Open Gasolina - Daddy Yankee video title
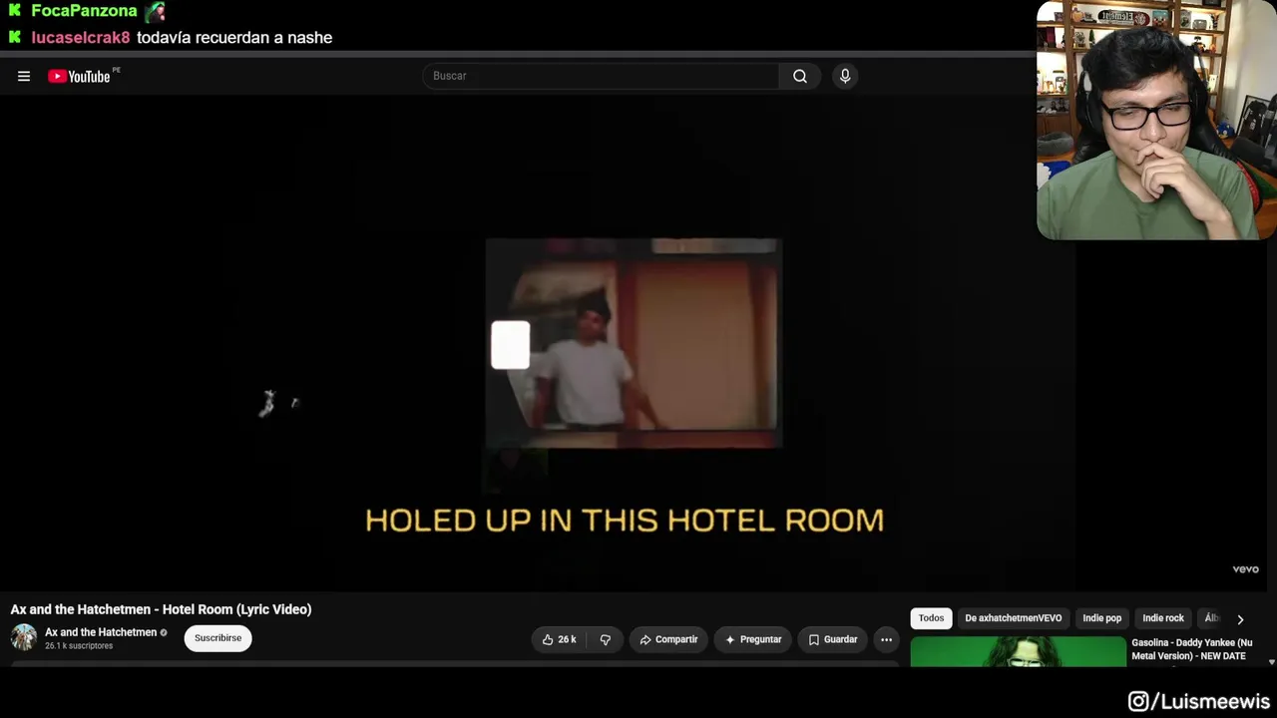Screen dimensions: 1277x718 (1191, 649)
